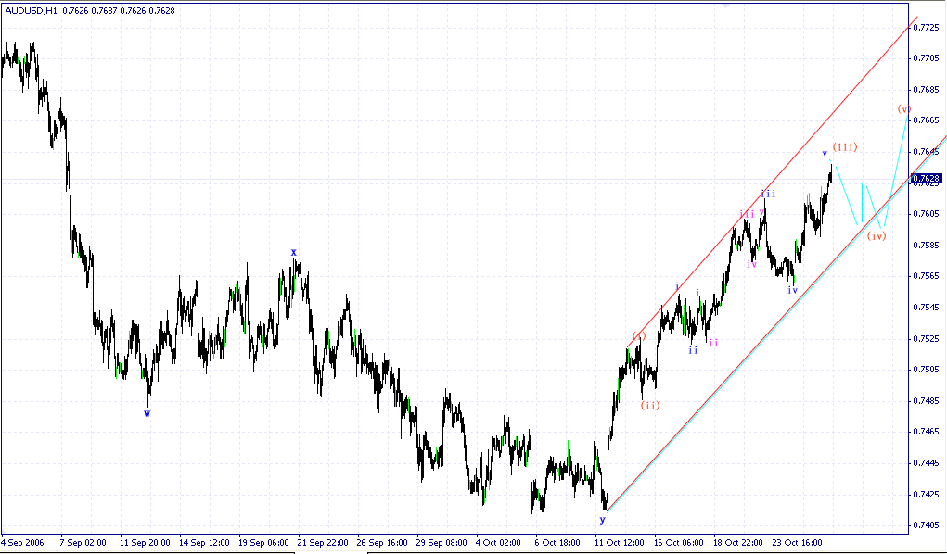The height and width of the screenshot is (554, 947).
Task: Select the blue 'y' wave label
Action: click(602, 520)
